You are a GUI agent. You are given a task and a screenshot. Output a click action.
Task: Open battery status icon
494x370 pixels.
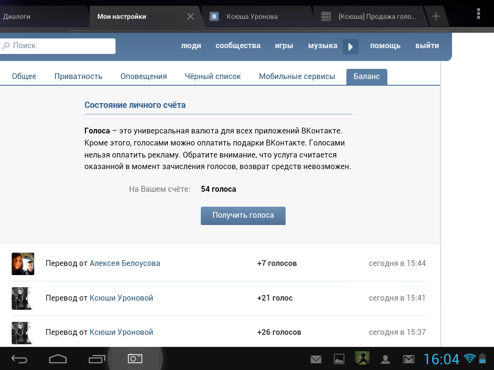coord(482,358)
